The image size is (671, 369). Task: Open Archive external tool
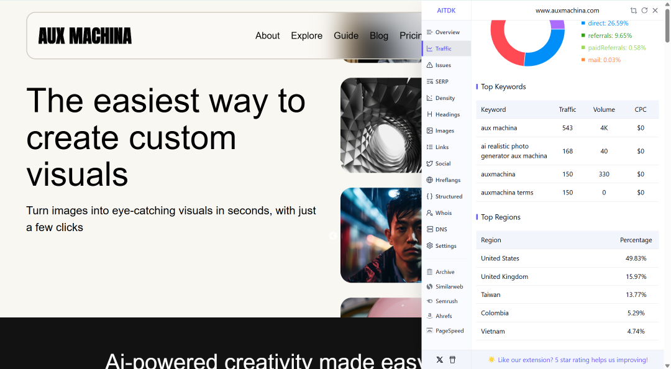(x=446, y=272)
